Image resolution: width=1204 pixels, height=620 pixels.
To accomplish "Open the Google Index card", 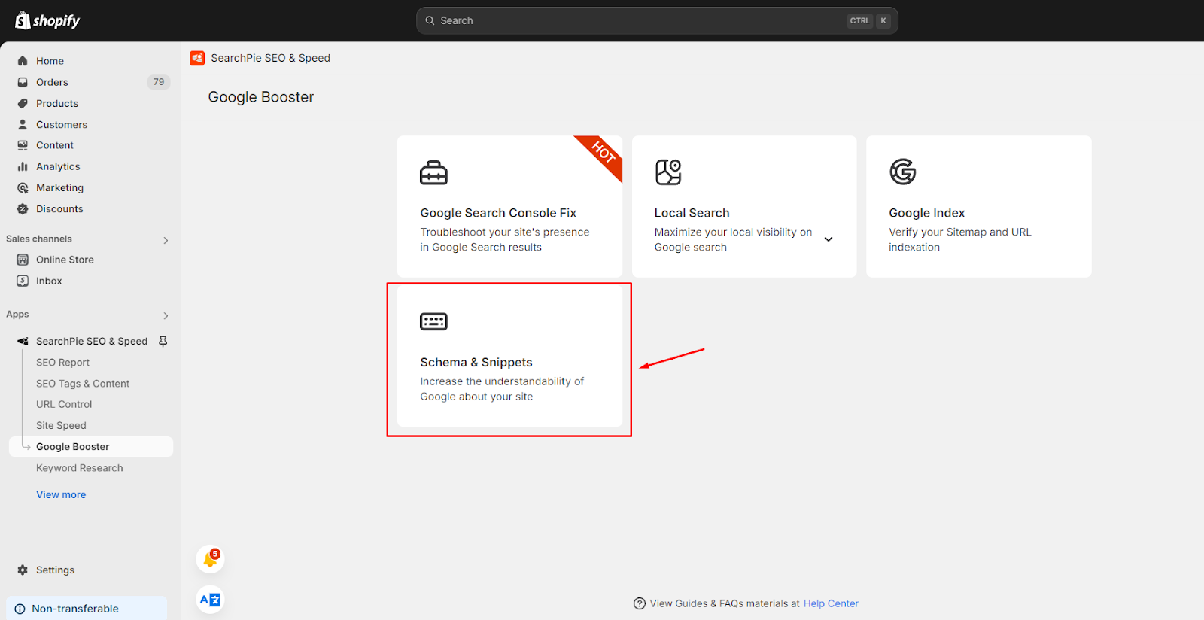I will click(x=978, y=206).
